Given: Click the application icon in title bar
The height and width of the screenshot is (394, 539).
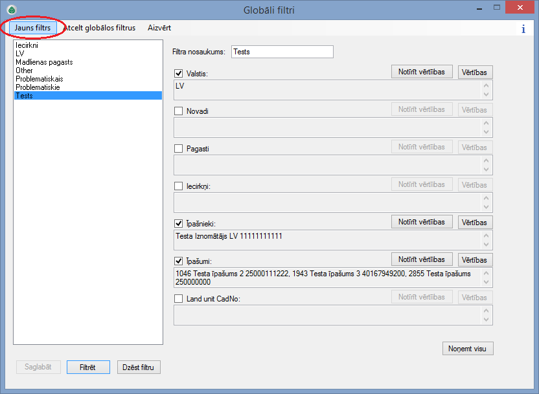Looking at the screenshot, I should (x=10, y=10).
